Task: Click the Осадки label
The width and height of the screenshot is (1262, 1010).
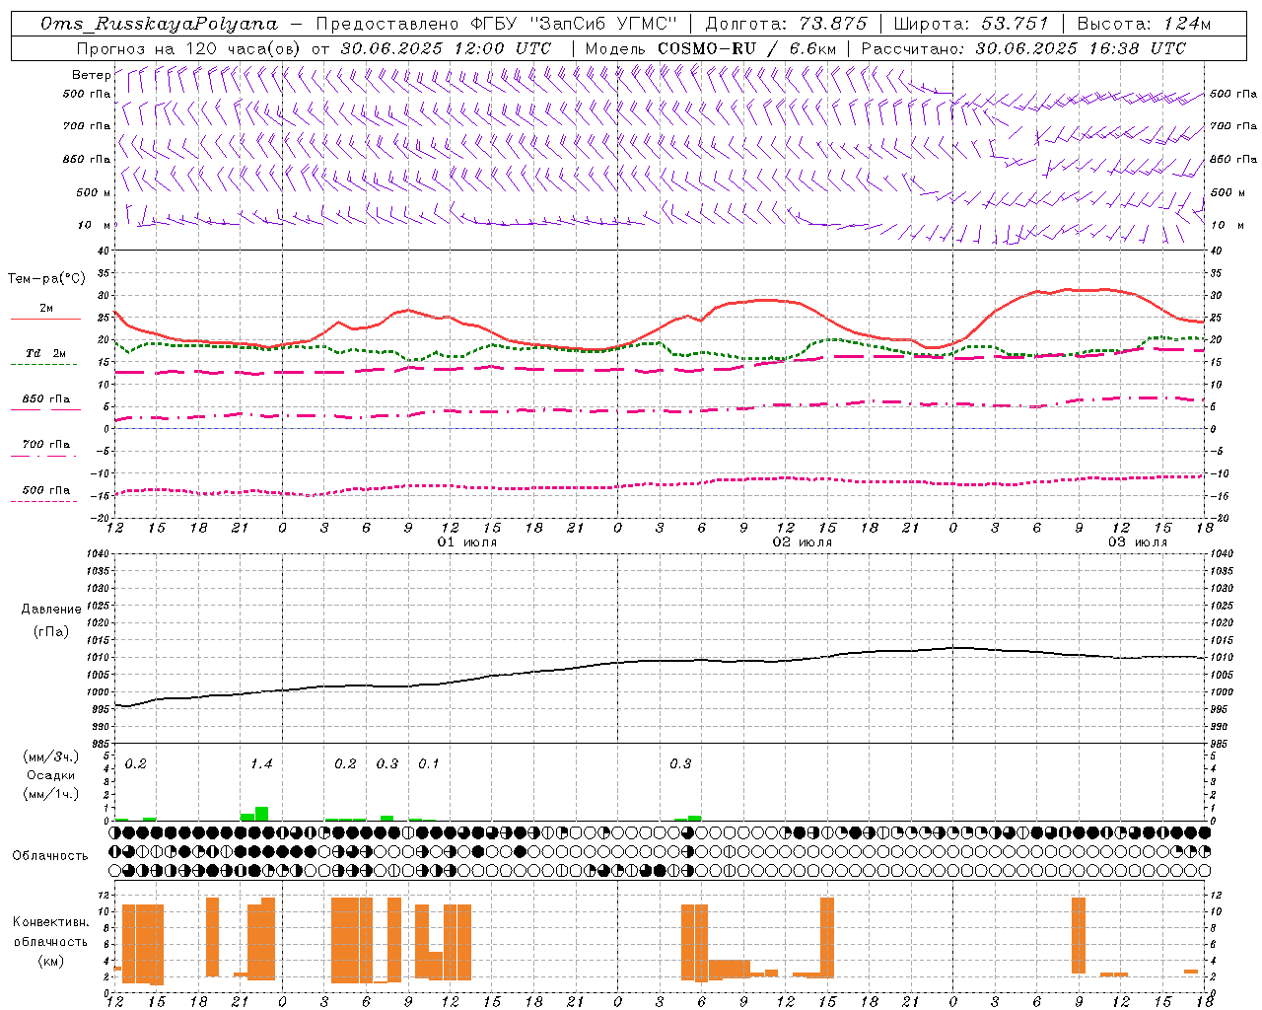Action: (49, 775)
